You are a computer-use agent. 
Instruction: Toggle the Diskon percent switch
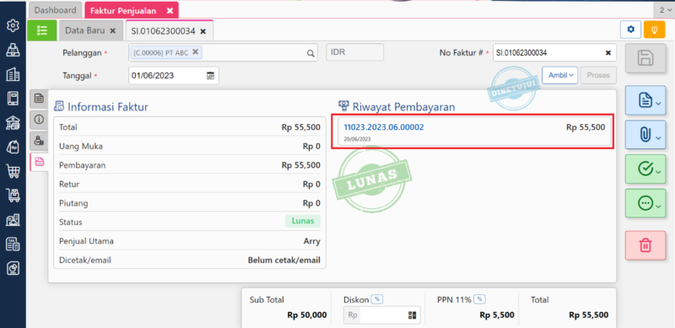377,299
